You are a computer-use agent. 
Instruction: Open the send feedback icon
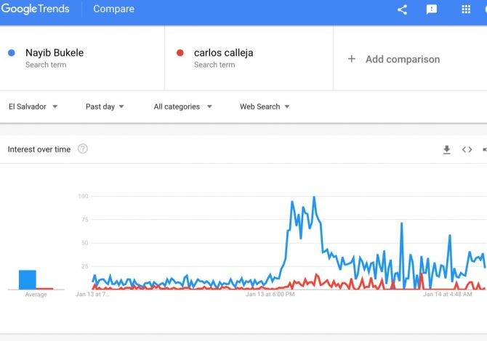point(432,9)
